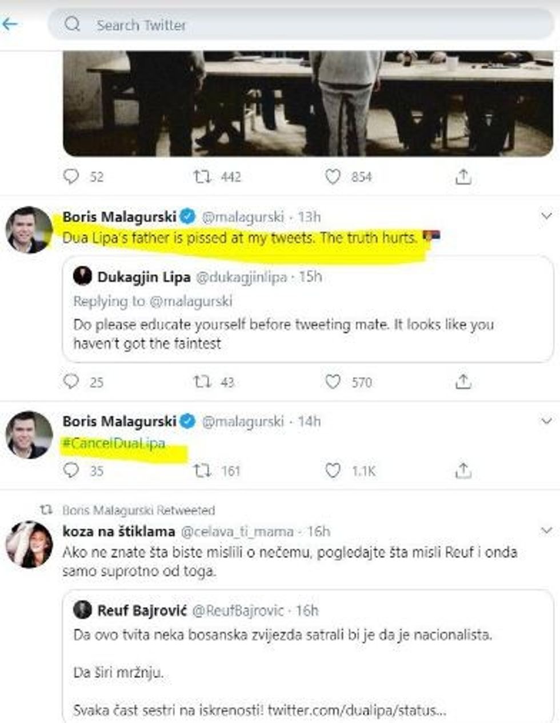Like the tweet with 854 likes

point(333,177)
